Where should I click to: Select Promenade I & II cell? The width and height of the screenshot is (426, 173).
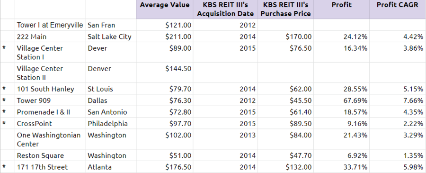(x=50, y=112)
